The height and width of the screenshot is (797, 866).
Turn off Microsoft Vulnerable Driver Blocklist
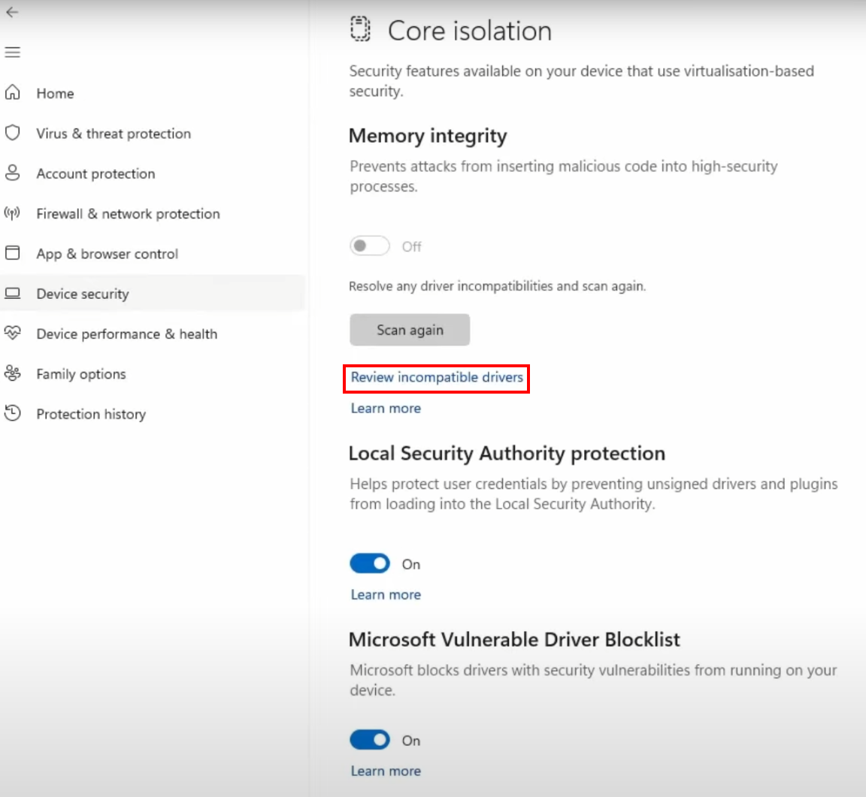pyautogui.click(x=369, y=740)
